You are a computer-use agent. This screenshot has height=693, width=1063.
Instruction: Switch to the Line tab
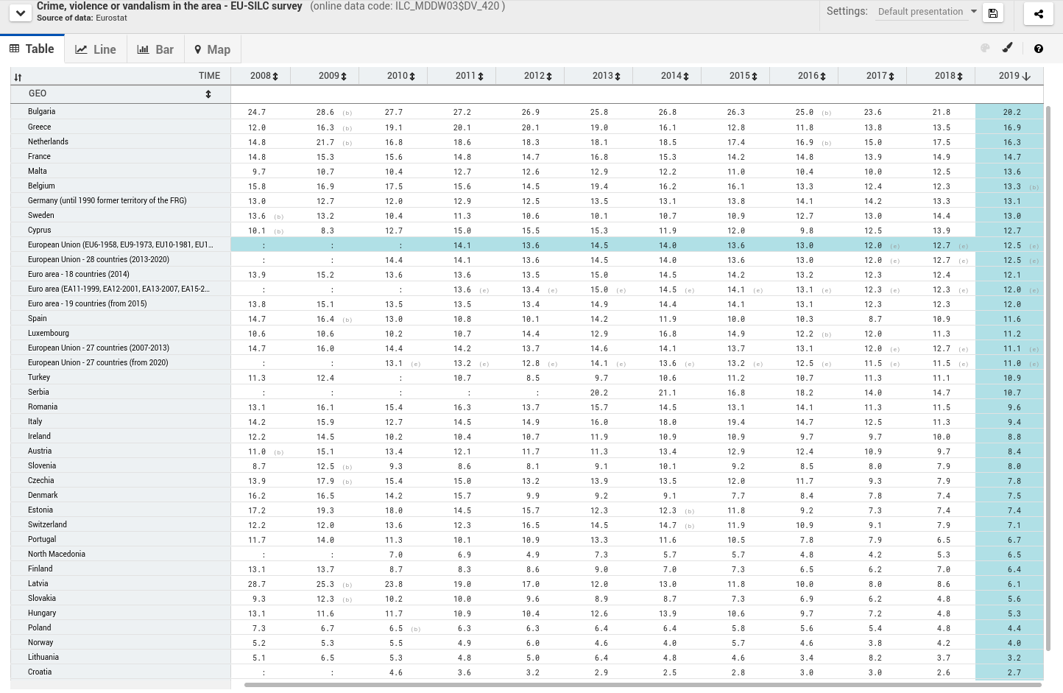coord(95,49)
